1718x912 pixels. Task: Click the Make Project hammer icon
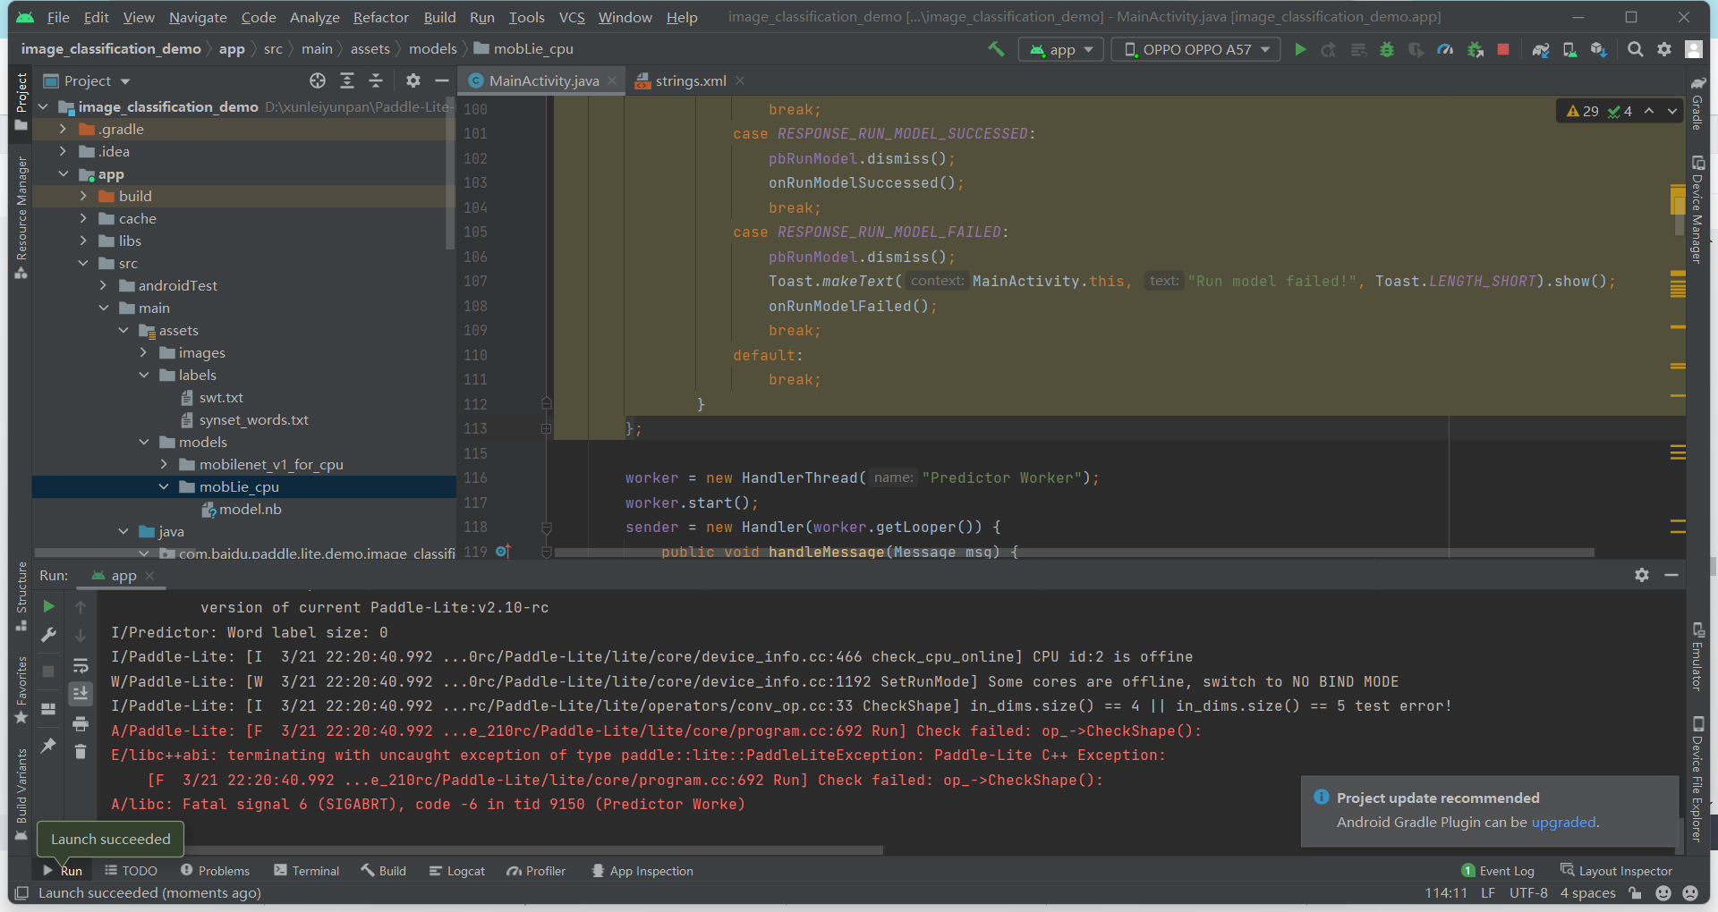[996, 49]
